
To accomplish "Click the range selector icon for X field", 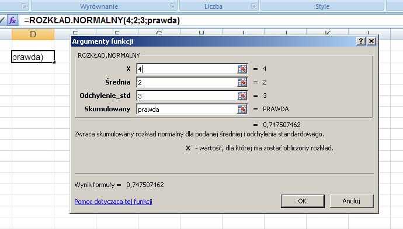I will (242, 69).
